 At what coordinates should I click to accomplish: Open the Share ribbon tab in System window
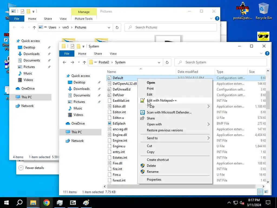[x=98, y=54]
